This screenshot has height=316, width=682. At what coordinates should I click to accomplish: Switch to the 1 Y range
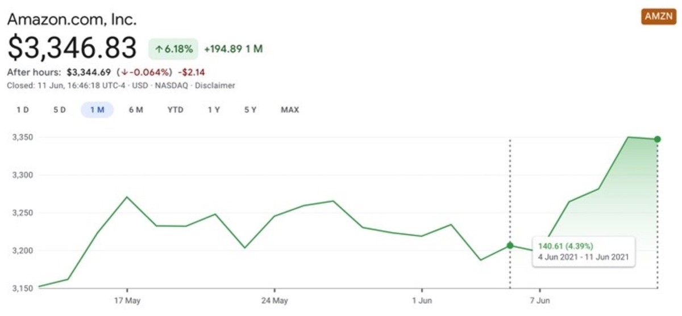pyautogui.click(x=214, y=109)
